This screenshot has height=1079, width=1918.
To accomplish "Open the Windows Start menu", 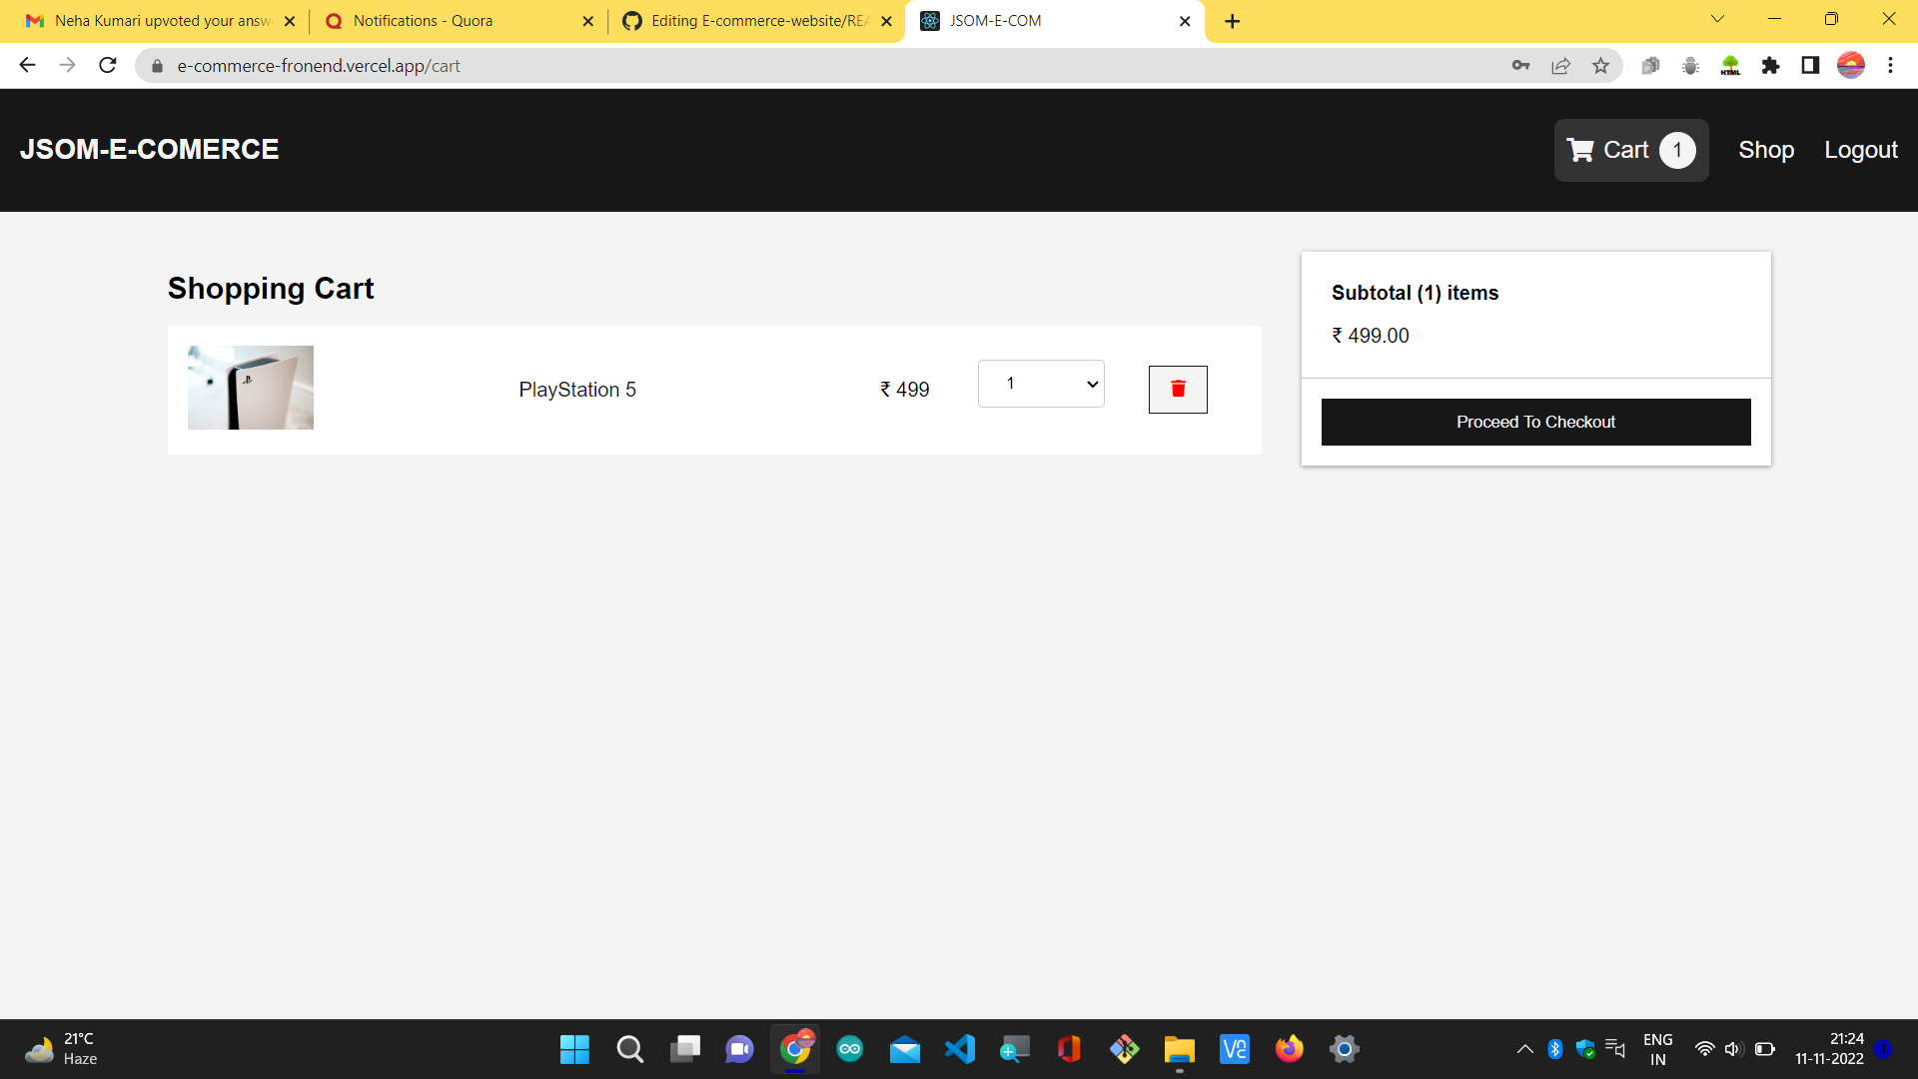I will point(574,1049).
